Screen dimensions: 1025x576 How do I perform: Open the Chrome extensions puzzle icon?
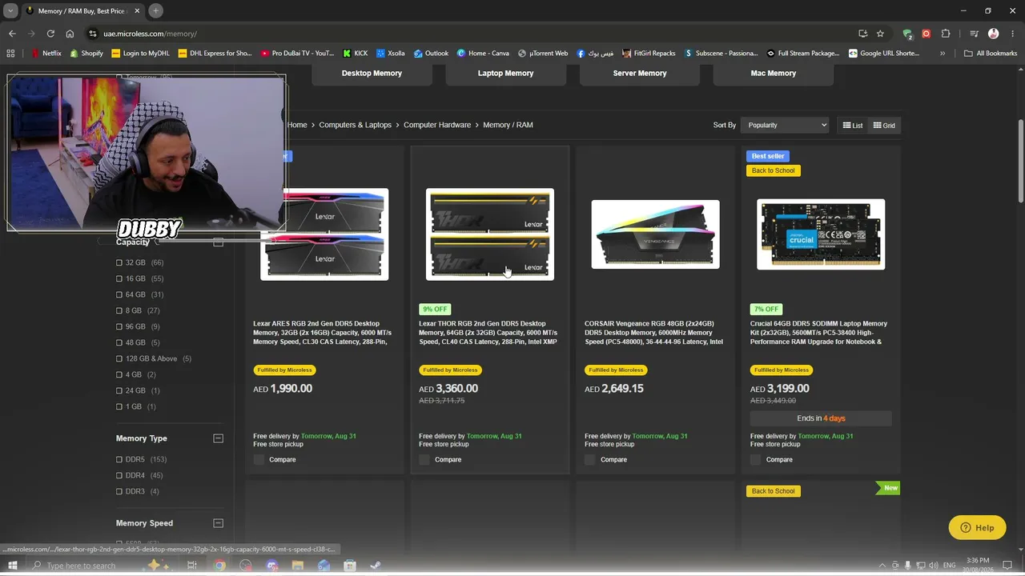(946, 34)
